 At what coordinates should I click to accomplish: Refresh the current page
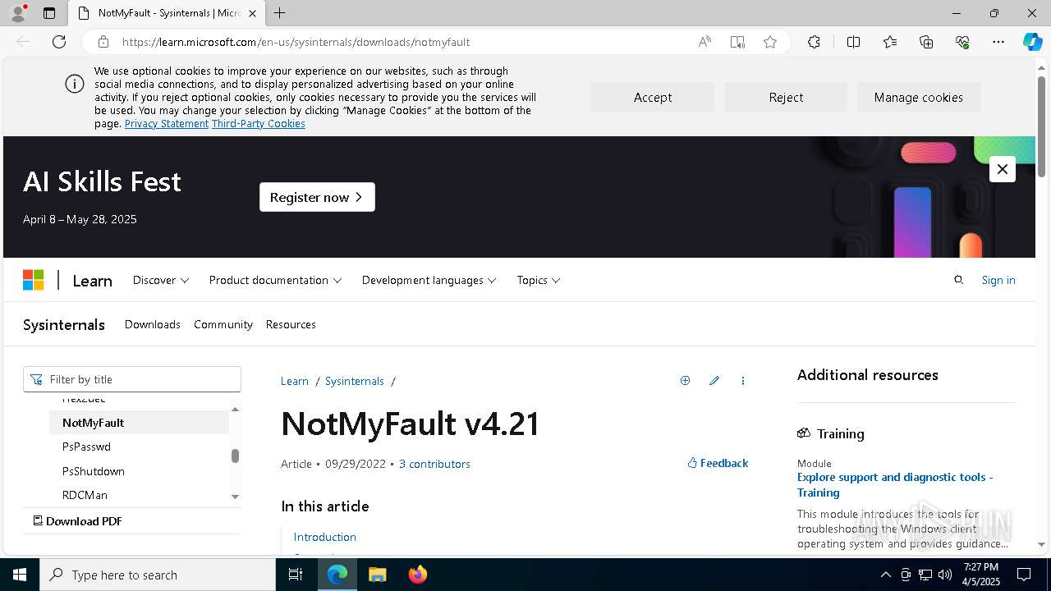59,42
